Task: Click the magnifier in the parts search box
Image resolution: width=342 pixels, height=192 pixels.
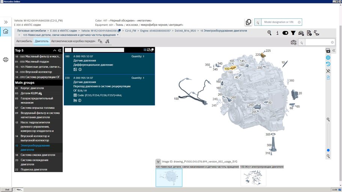Action: [301, 42]
